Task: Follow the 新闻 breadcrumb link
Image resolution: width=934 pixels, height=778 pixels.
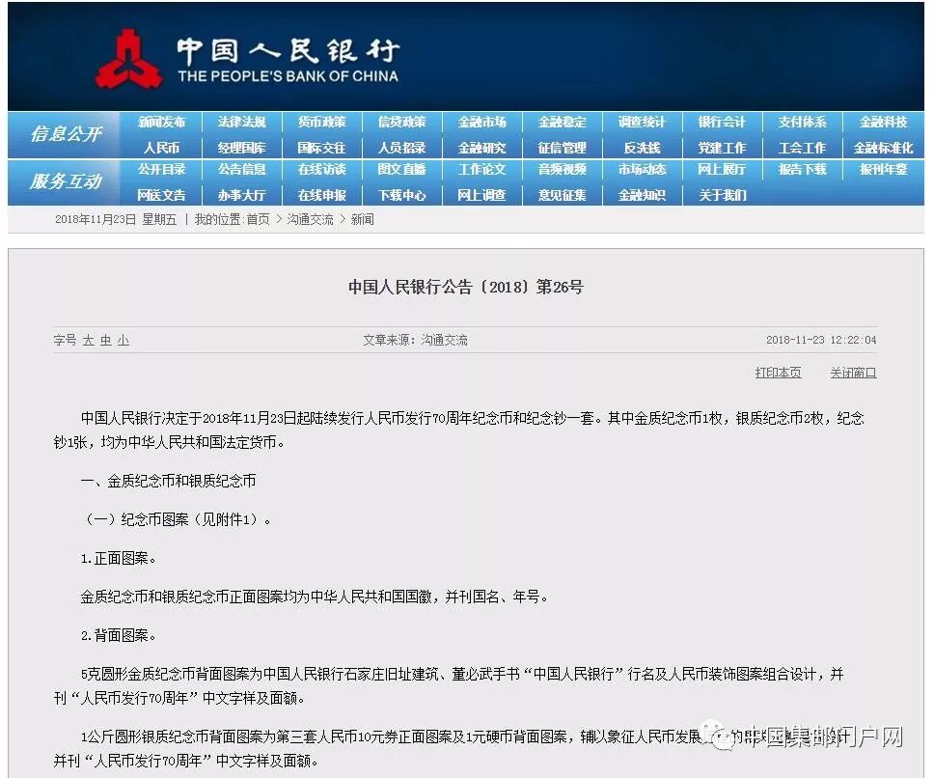Action: [x=362, y=220]
